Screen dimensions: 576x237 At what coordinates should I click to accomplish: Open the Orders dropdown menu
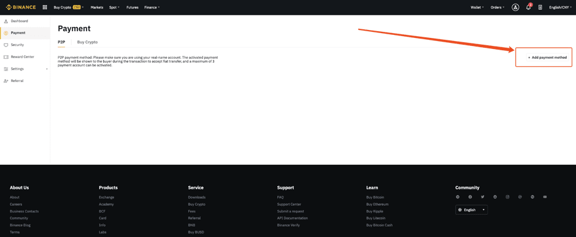[497, 7]
